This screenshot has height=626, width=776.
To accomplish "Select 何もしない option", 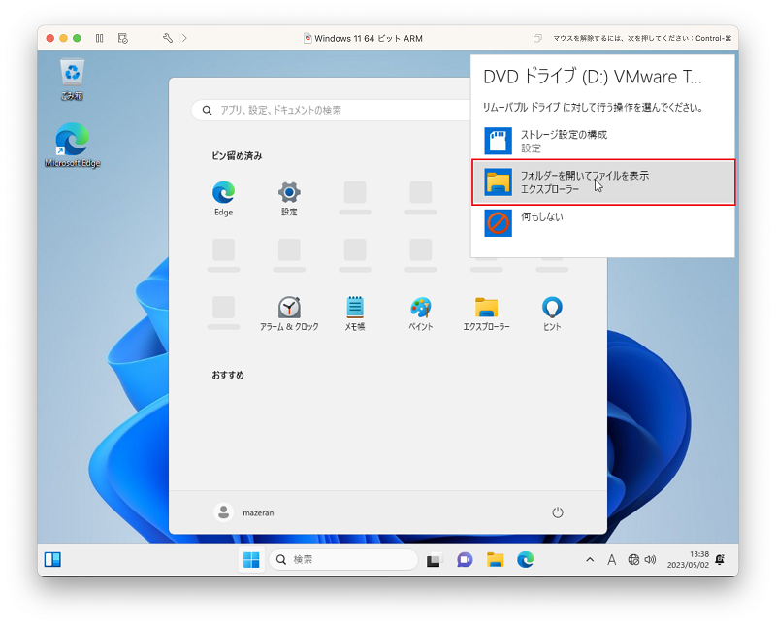I will (602, 223).
